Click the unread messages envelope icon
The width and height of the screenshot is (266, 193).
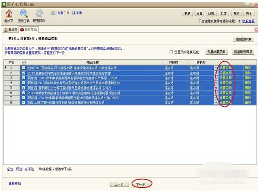[x=53, y=13]
